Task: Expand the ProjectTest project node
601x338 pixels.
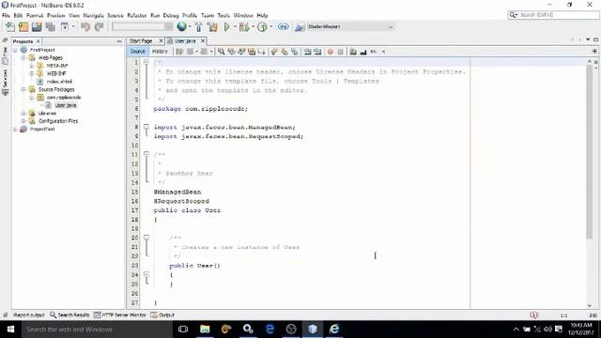Action: (15, 130)
